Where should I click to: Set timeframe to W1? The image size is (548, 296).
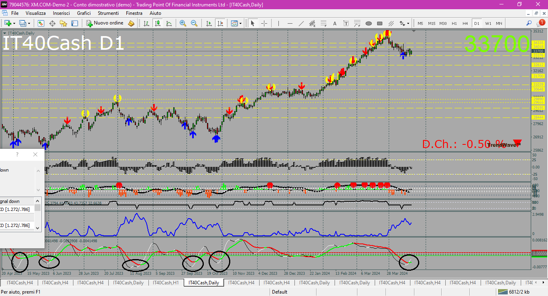coord(488,23)
